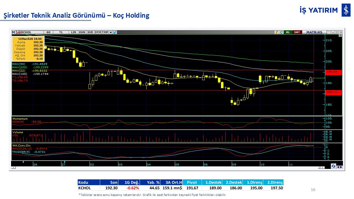354x199 pixels.
Task: Change the 60 period selector
Action: pos(48,32)
